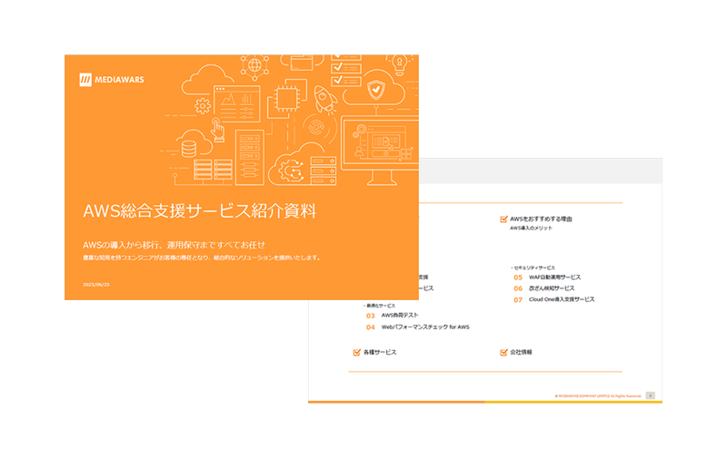Click the check icon beside AWSをおすすめする理由
This screenshot has height=458, width=727.
pos(503,219)
